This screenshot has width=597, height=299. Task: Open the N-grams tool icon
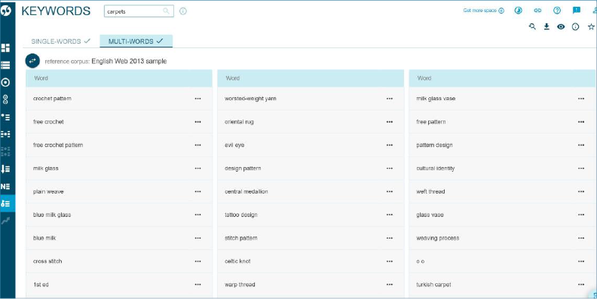6,186
